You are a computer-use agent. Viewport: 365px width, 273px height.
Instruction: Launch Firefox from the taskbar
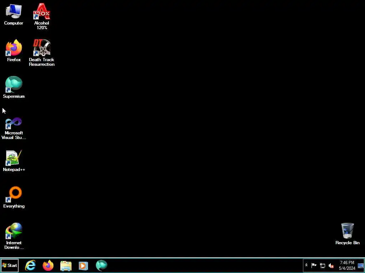click(48, 266)
